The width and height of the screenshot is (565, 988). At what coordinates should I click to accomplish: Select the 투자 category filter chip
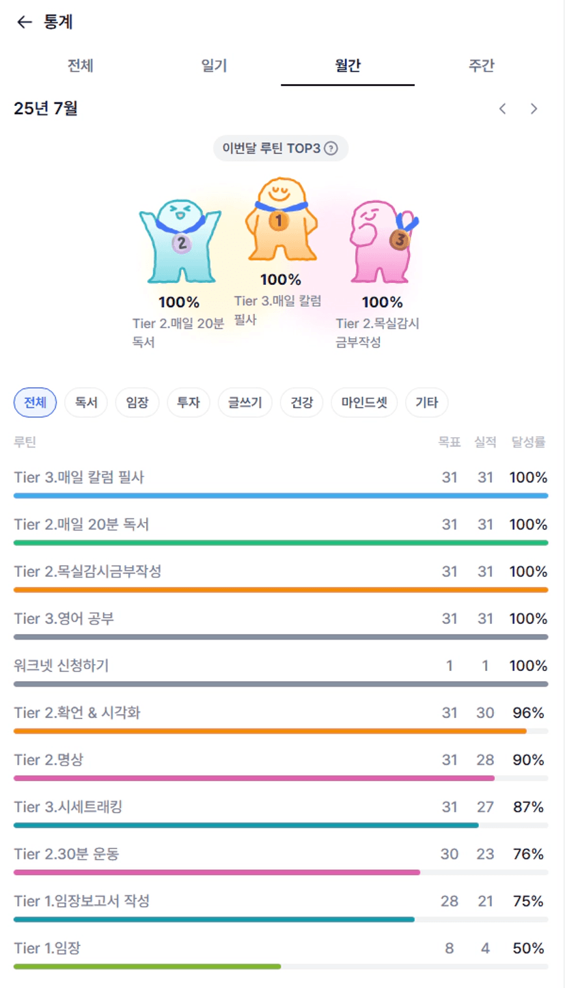pos(188,402)
